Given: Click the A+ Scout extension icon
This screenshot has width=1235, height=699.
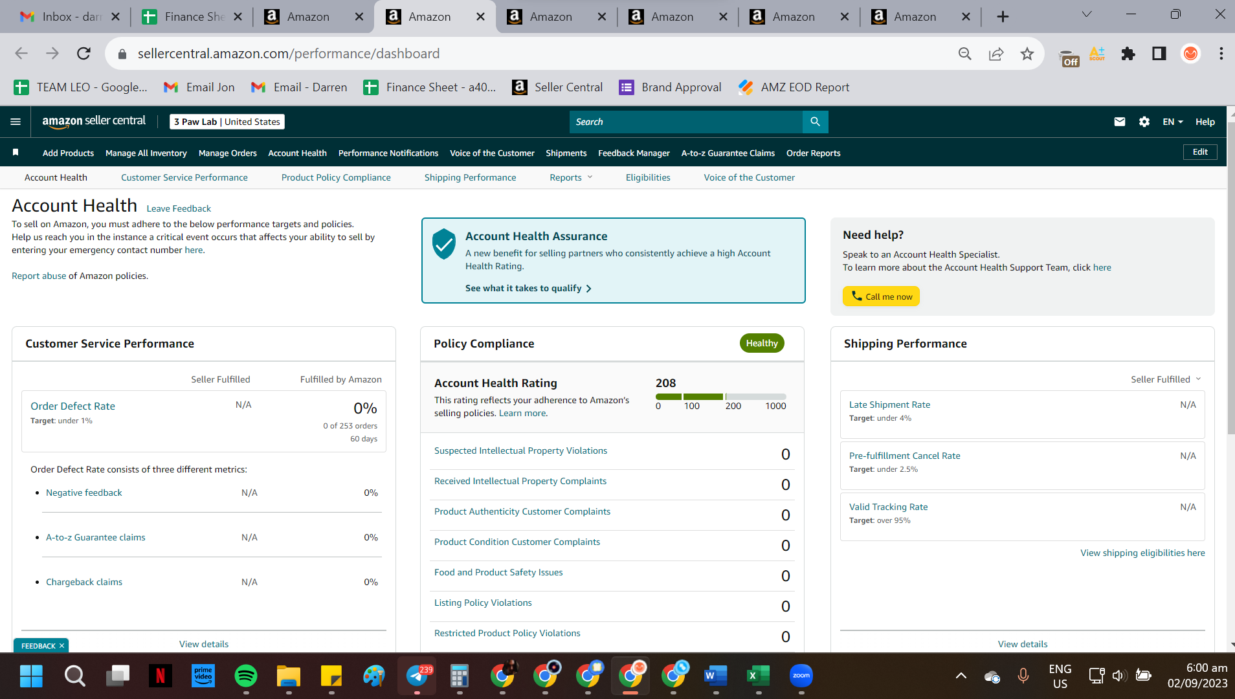Looking at the screenshot, I should (x=1097, y=54).
